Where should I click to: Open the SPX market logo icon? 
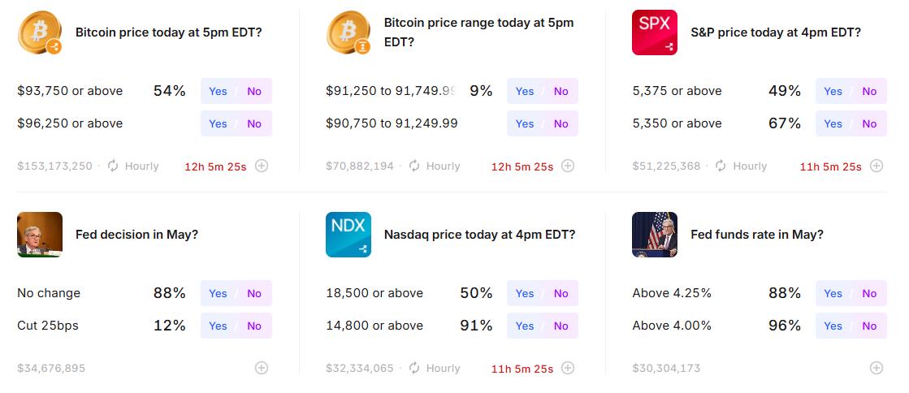(x=654, y=32)
